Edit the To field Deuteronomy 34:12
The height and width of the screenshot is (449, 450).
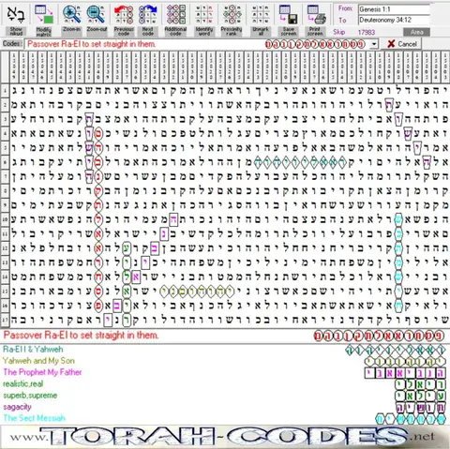(394, 20)
